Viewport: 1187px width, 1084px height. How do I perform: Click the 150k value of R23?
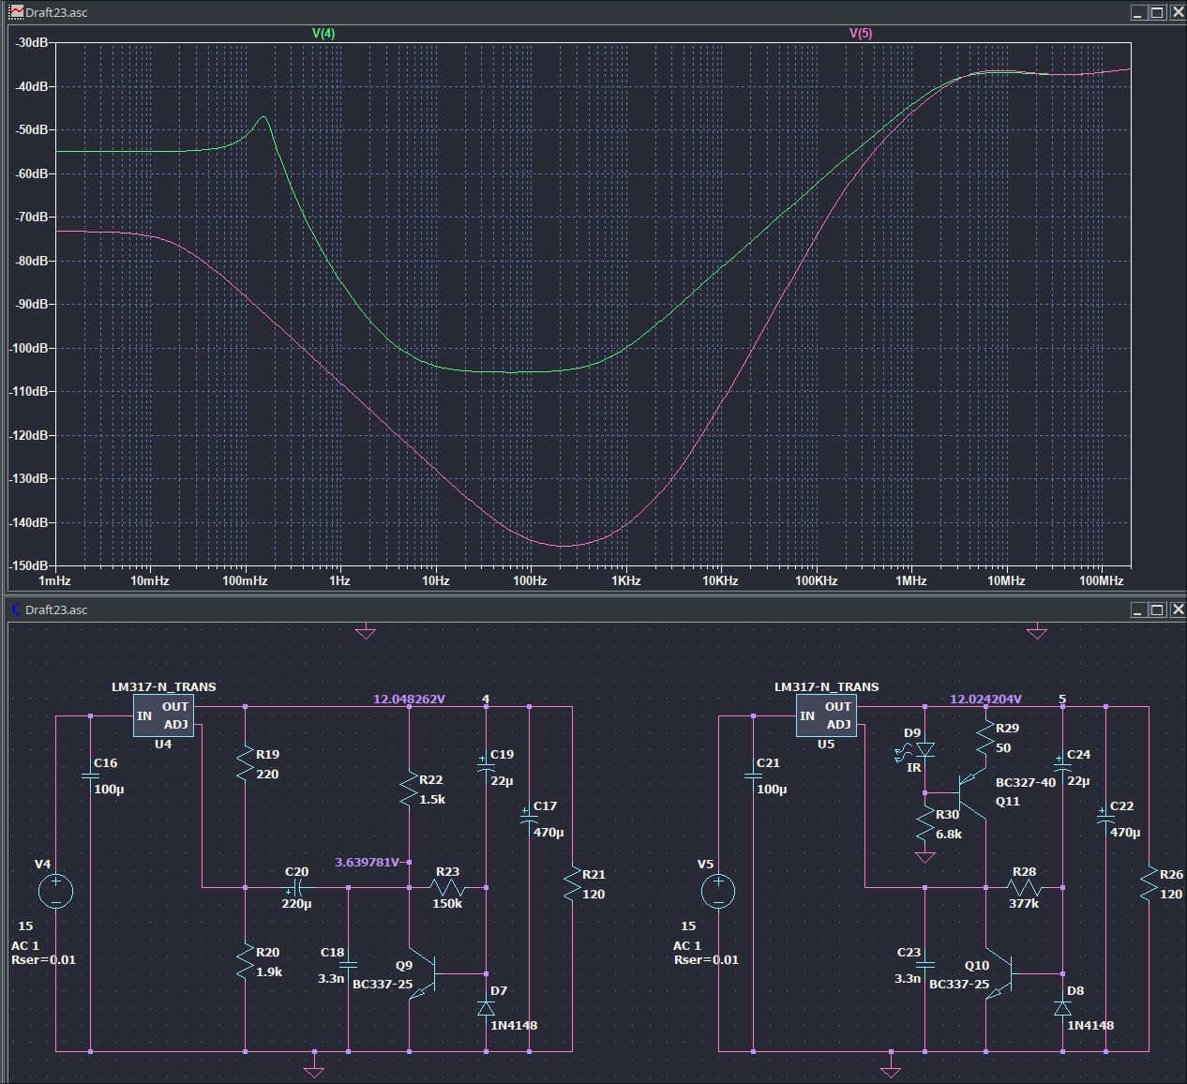[447, 904]
